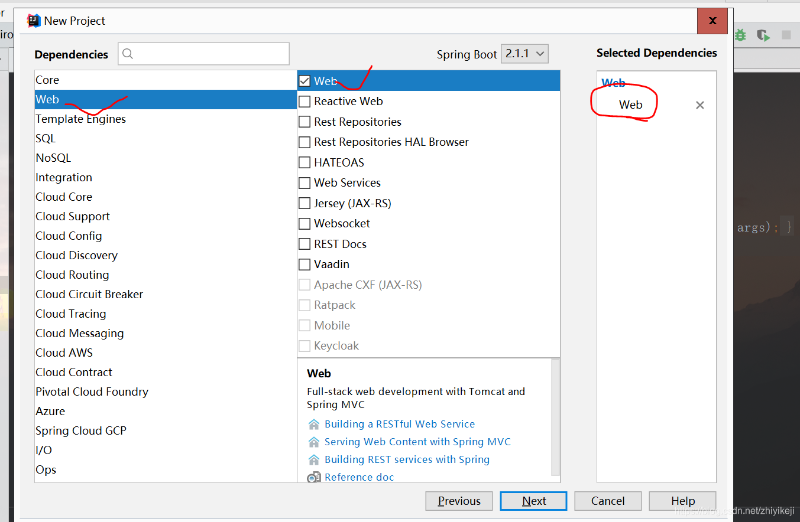Click the Previous button
The image size is (800, 522).
click(459, 501)
